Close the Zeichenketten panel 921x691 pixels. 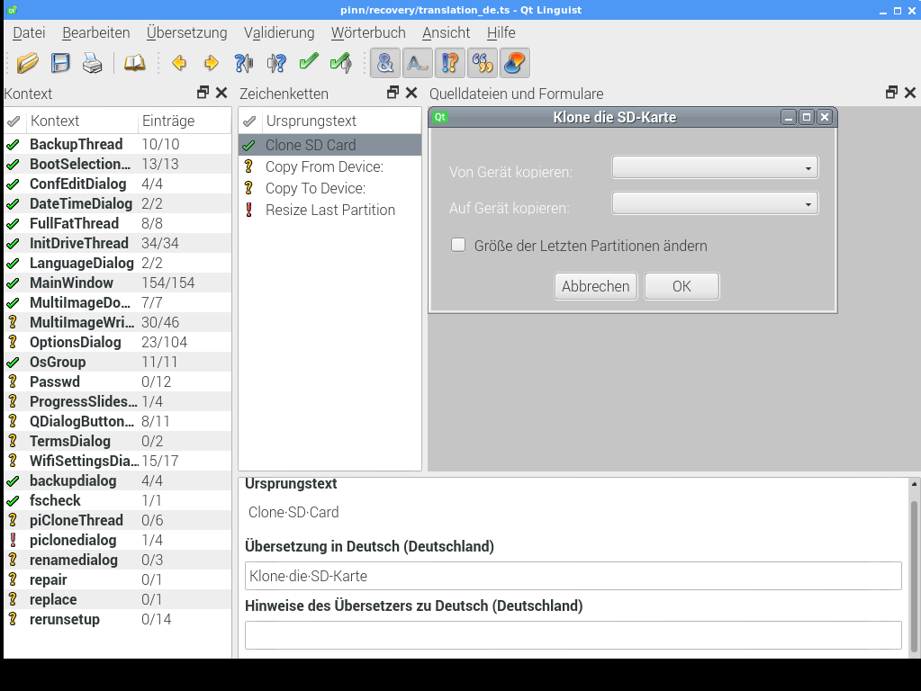tap(411, 92)
